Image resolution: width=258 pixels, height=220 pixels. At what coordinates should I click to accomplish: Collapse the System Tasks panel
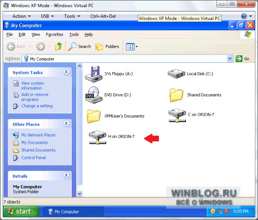pyautogui.click(x=67, y=72)
